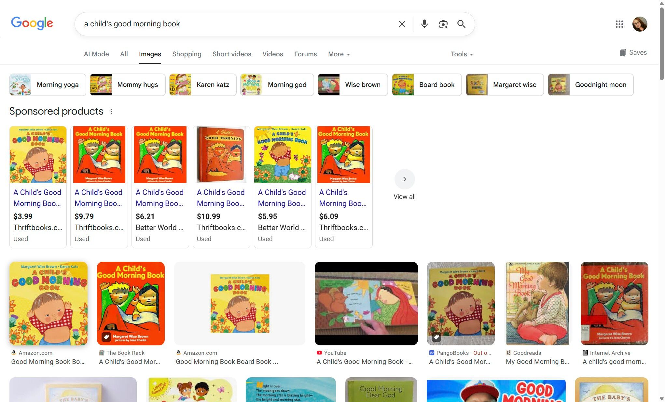Expand the More search filters dropdown

339,54
